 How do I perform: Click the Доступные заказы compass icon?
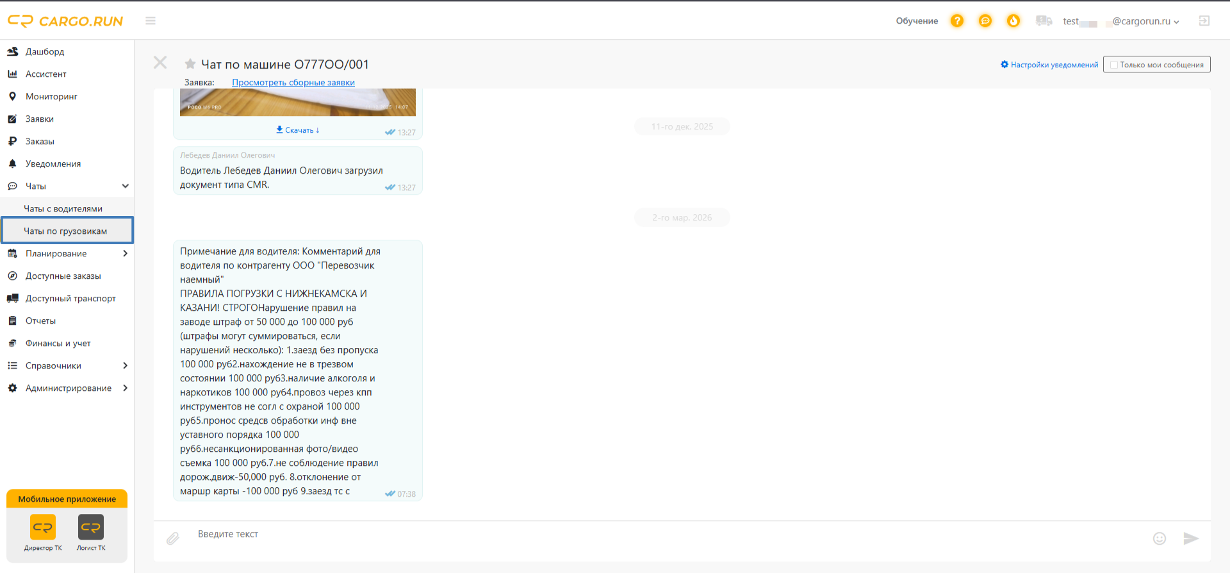coord(12,276)
